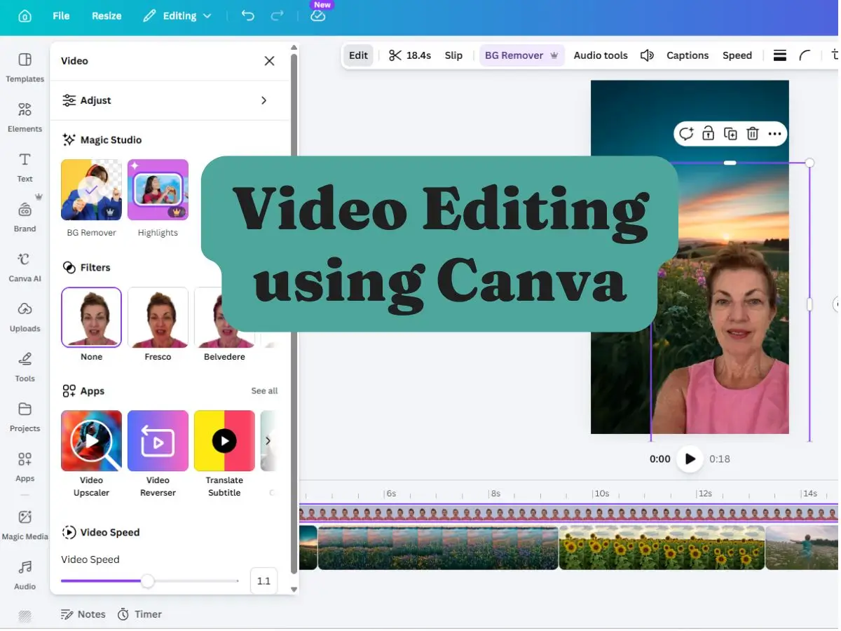The height and width of the screenshot is (631, 841).
Task: Select the Highlights Magic Studio thumbnail
Action: click(158, 190)
